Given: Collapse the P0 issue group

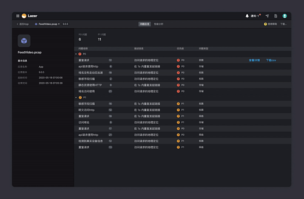Looking at the screenshot, I should (x=76, y=54).
